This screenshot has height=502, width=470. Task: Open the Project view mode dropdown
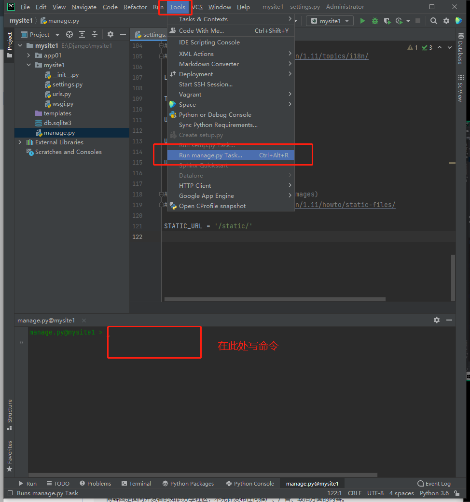[57, 35]
